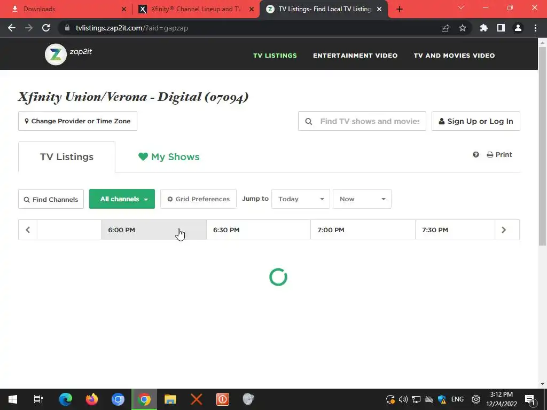Image resolution: width=547 pixels, height=410 pixels.
Task: Launch Firefox from the taskbar
Action: point(92,399)
